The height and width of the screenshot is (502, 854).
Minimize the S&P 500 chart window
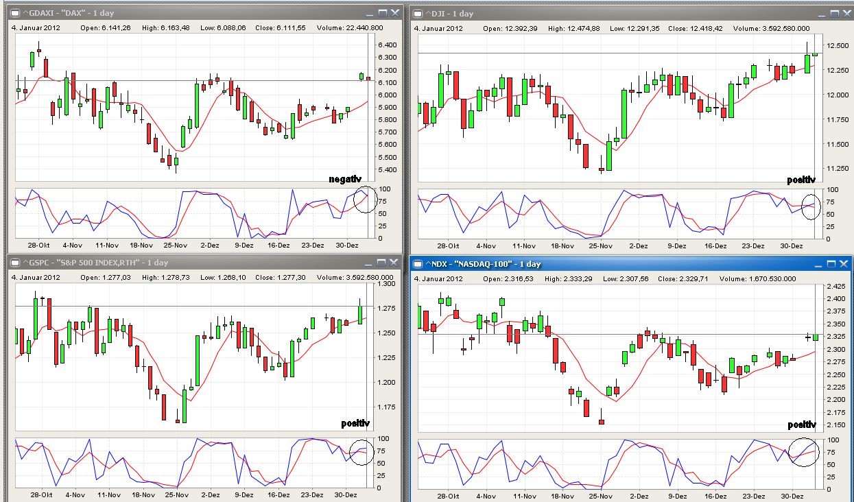(x=370, y=262)
